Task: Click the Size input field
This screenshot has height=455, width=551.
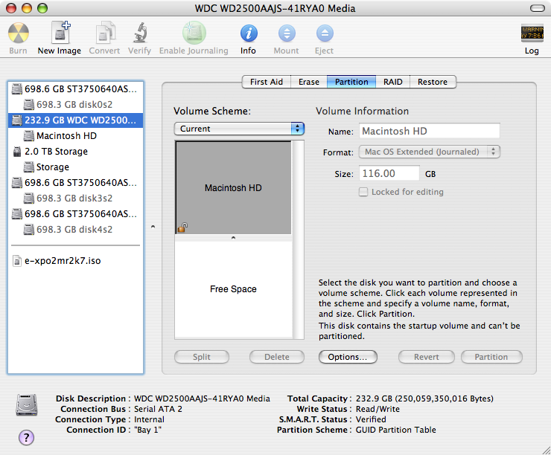Action: point(389,174)
